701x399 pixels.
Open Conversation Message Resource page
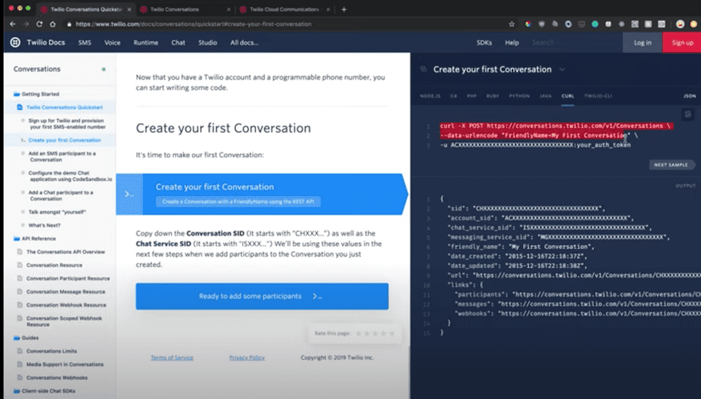point(66,292)
